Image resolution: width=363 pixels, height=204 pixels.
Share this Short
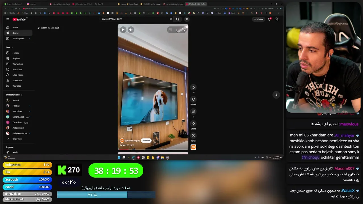click(193, 124)
